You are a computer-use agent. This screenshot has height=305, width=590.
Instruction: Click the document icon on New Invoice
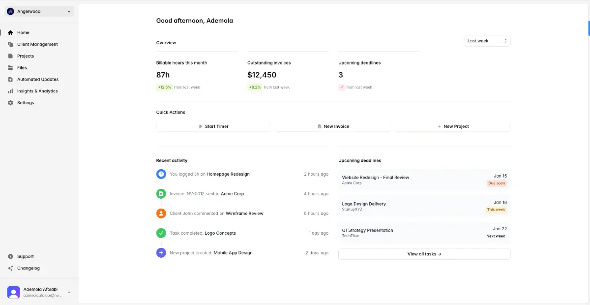319,126
